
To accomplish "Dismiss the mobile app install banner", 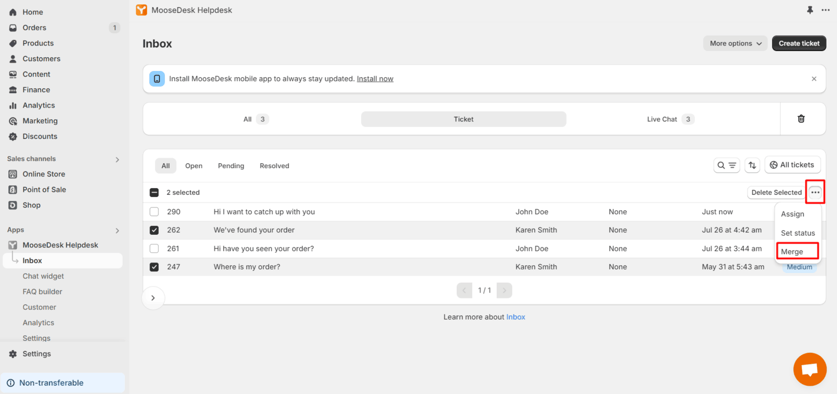I will (x=814, y=79).
